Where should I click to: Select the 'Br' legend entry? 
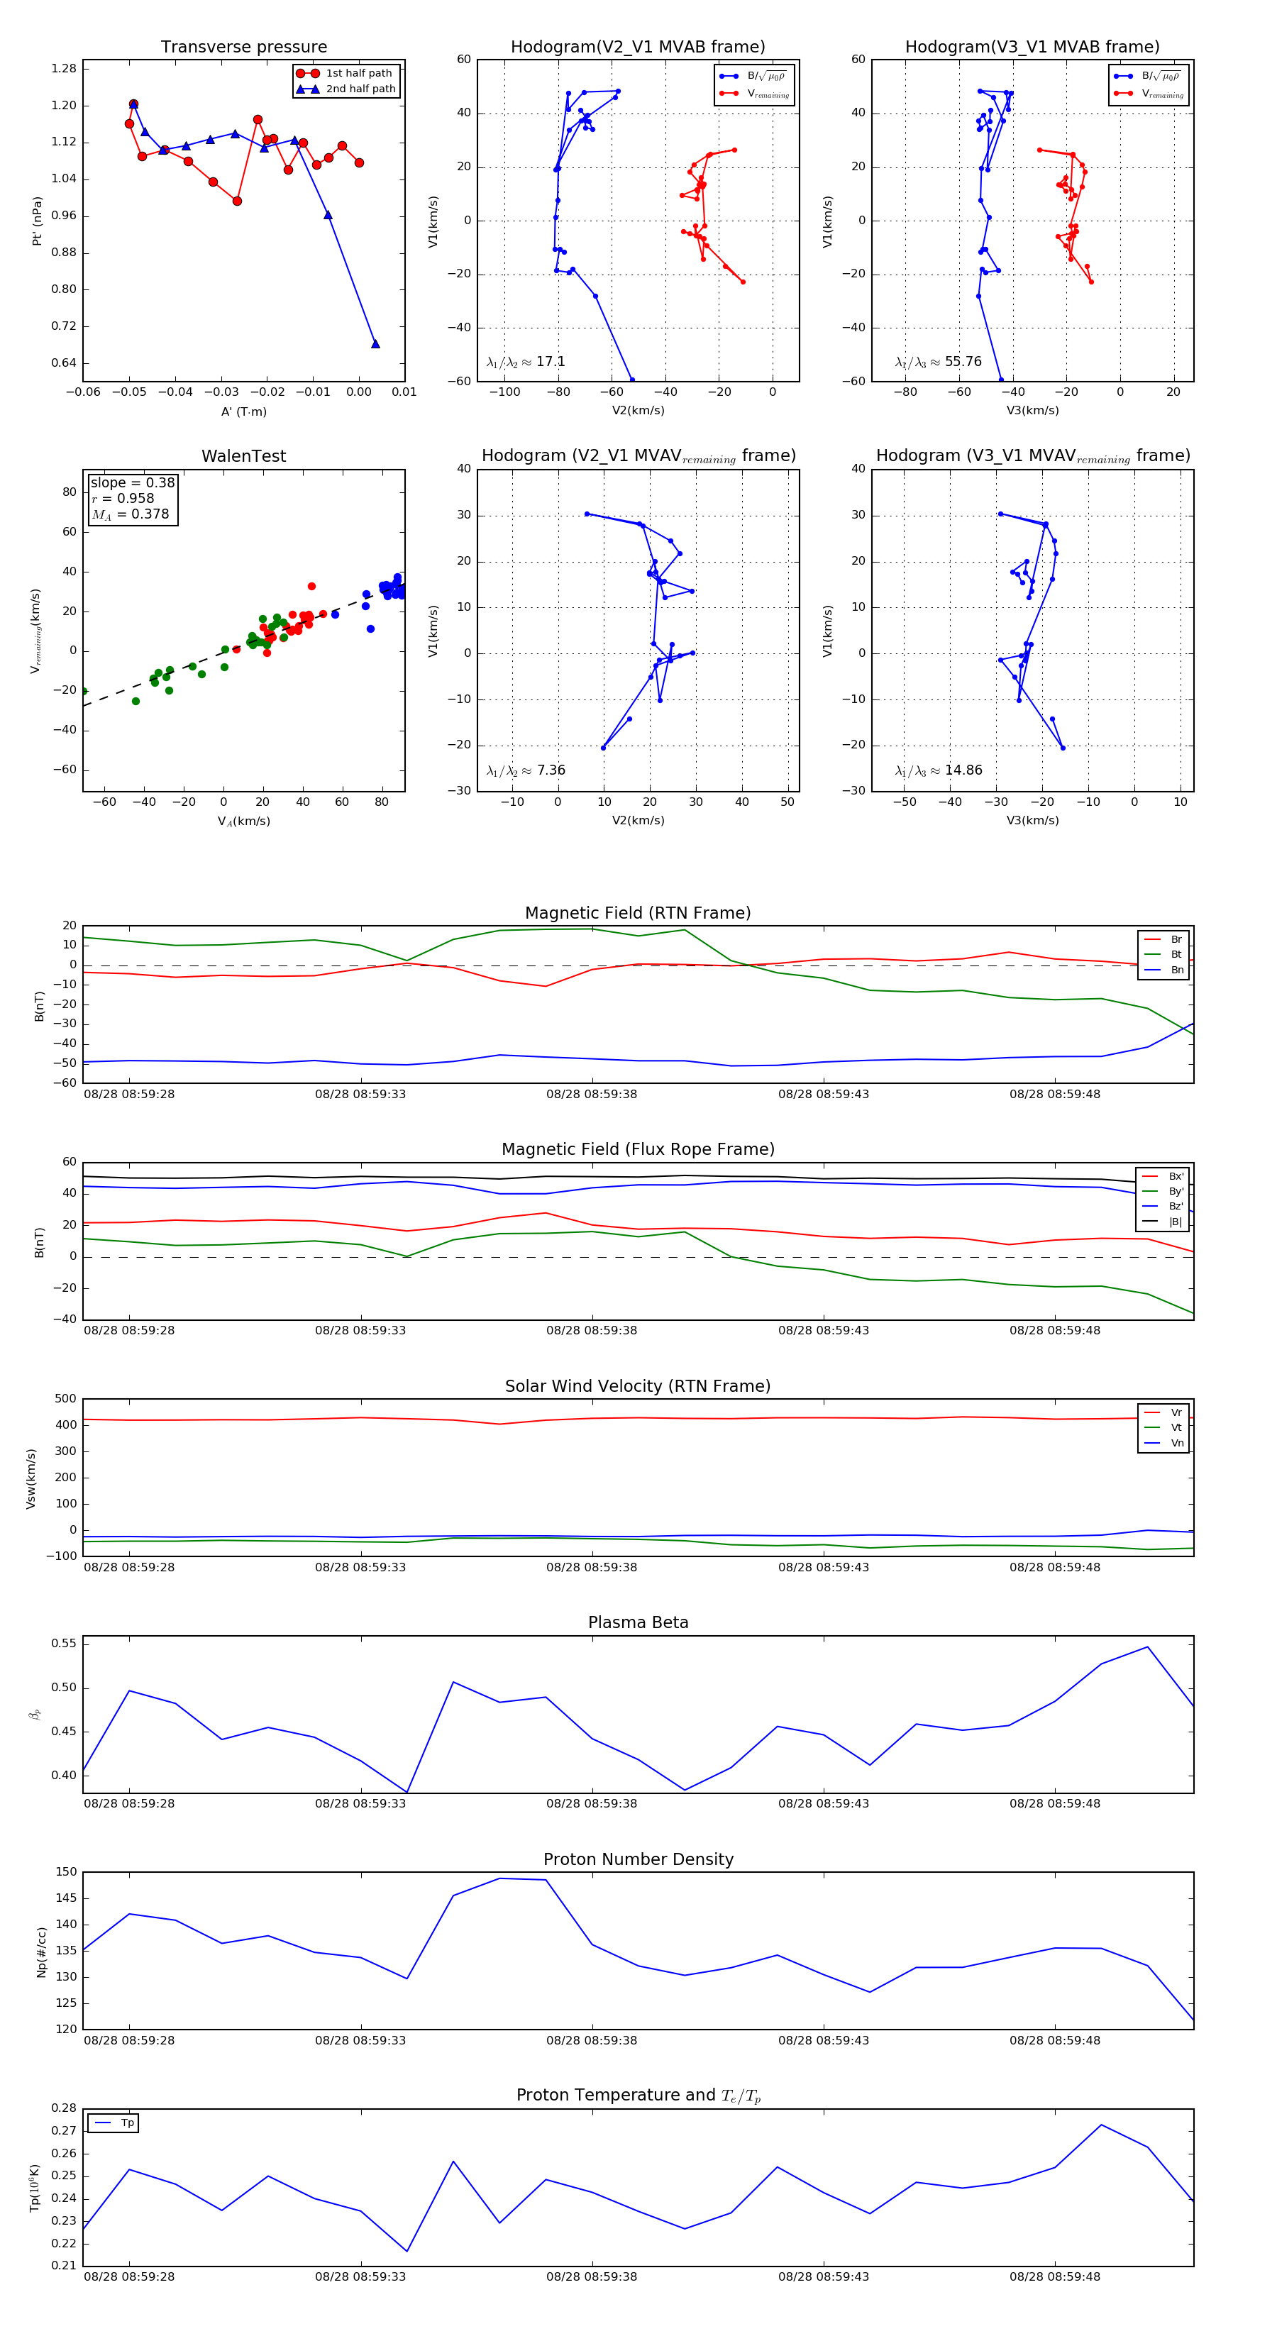point(1163,940)
